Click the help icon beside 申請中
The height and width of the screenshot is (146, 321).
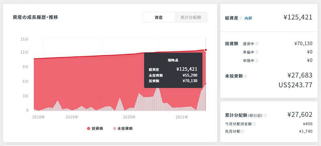click(257, 61)
